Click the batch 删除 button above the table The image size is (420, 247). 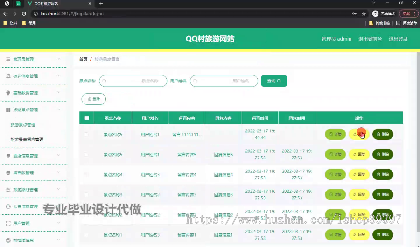pos(94,99)
